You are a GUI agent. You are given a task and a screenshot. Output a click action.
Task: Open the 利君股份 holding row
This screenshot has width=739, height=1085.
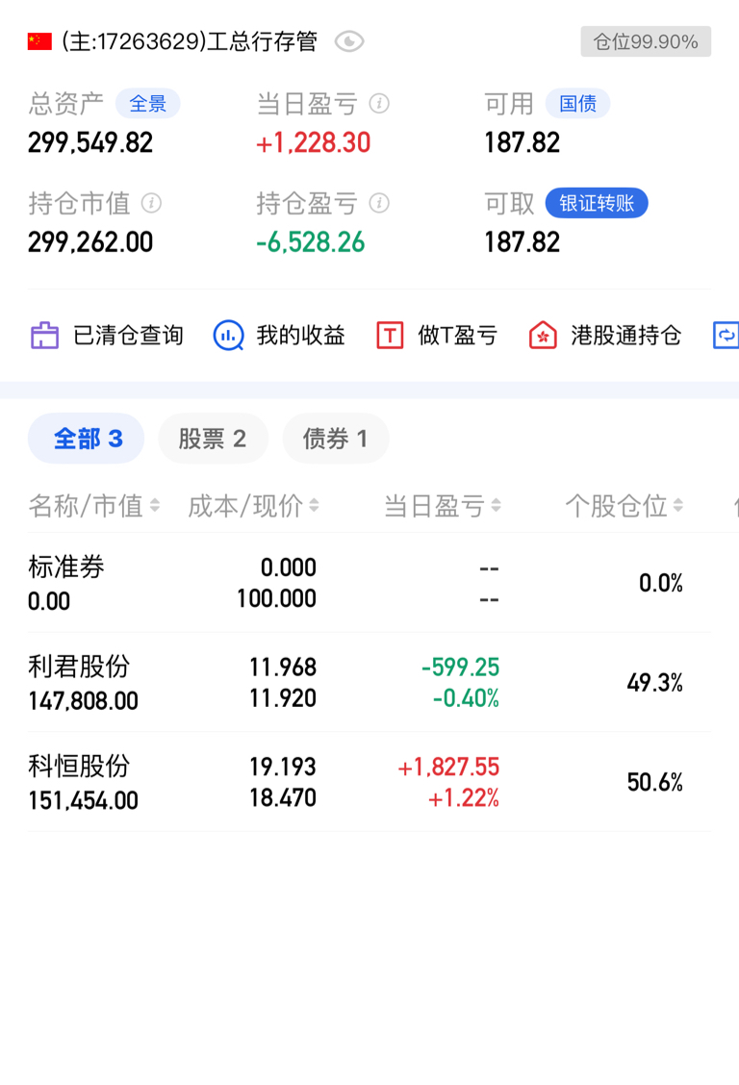tap(369, 682)
